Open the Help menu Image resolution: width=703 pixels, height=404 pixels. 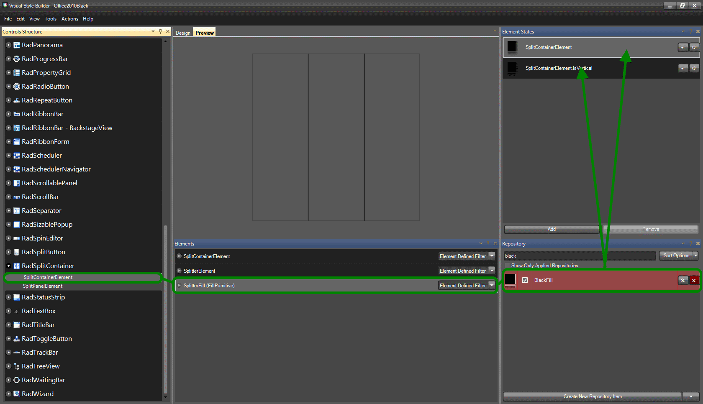tap(88, 19)
